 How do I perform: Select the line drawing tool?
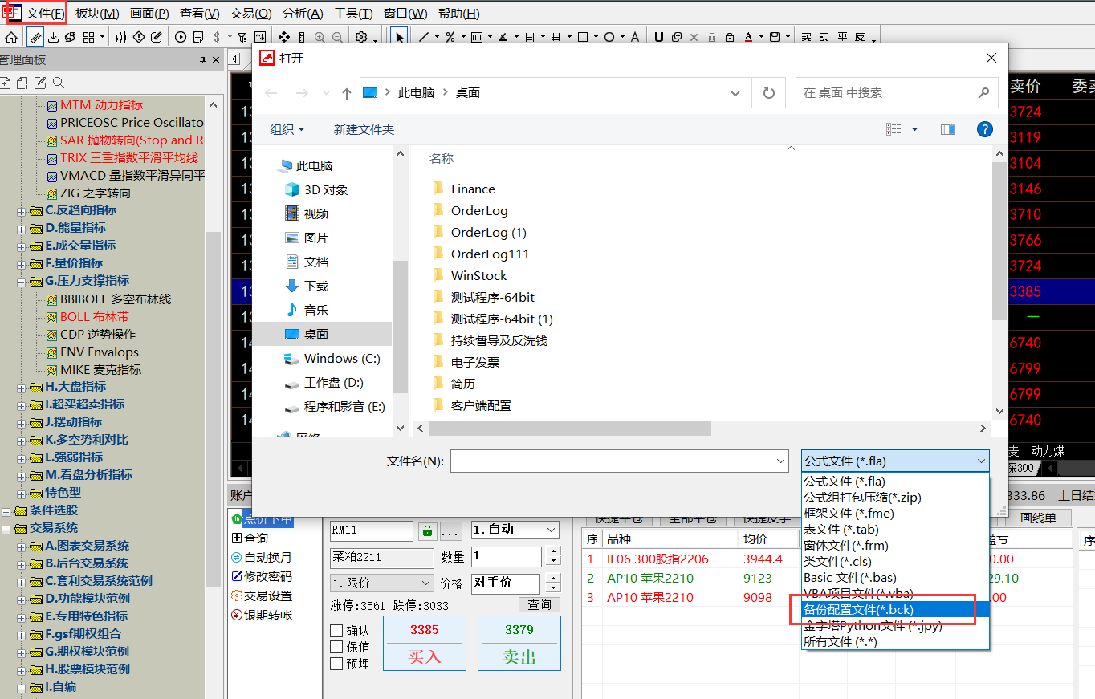(424, 37)
